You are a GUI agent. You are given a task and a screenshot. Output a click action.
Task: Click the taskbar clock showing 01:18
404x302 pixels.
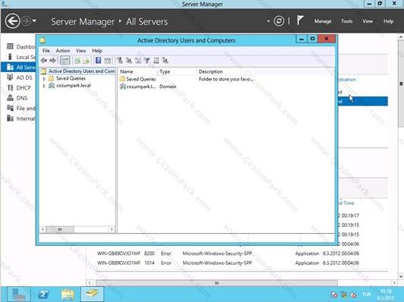[x=386, y=294]
